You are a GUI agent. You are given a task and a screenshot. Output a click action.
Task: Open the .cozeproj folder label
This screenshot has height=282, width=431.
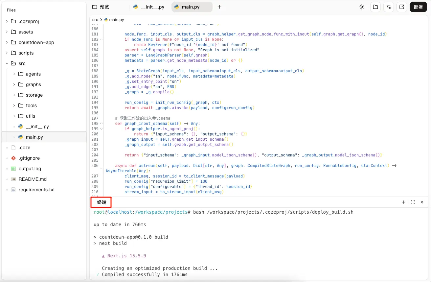(x=29, y=21)
